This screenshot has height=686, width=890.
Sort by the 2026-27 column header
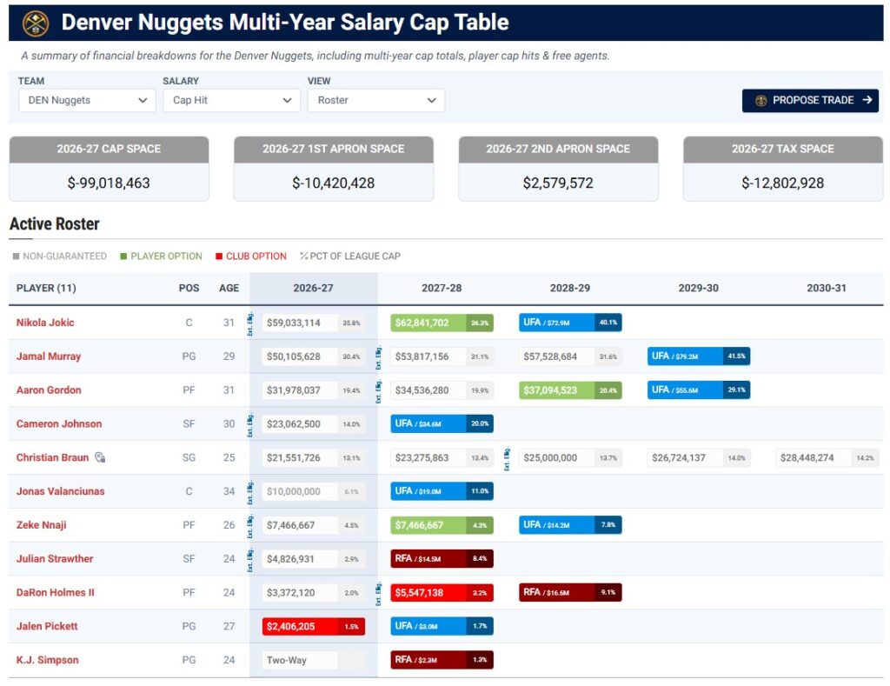click(x=313, y=288)
